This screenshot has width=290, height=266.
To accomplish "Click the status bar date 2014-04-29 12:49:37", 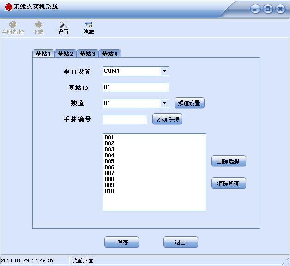I will 27,260.
